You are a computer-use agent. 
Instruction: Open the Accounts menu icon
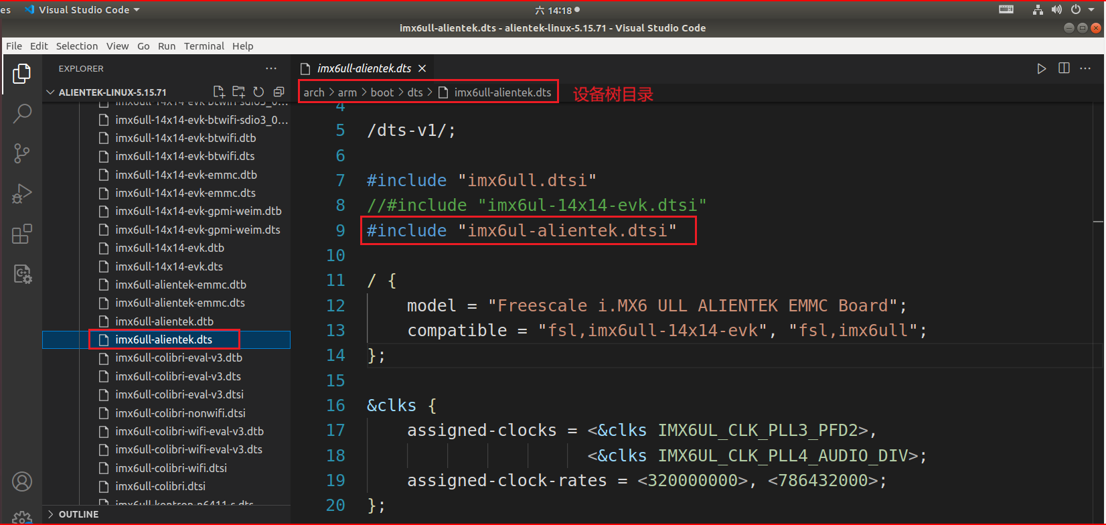[x=21, y=481]
